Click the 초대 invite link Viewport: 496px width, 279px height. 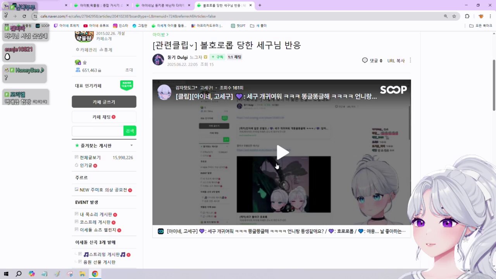129,70
